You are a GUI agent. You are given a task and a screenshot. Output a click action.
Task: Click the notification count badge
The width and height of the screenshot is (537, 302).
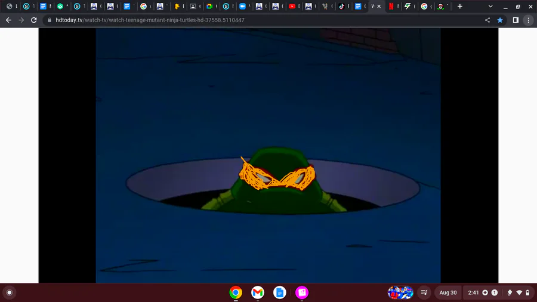[x=495, y=292]
